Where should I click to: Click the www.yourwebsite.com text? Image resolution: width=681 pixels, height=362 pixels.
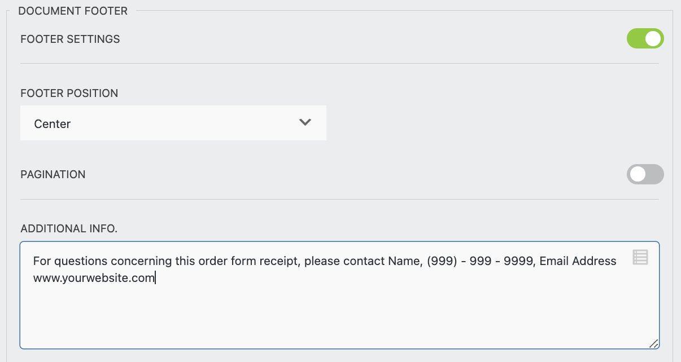(x=94, y=277)
